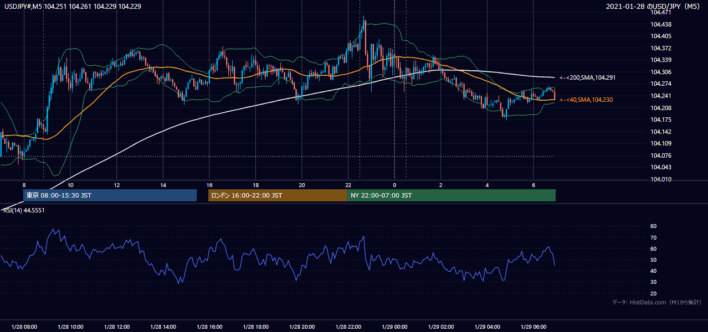Click hour marker 0 under the price chart
708x332 pixels.
coord(394,185)
